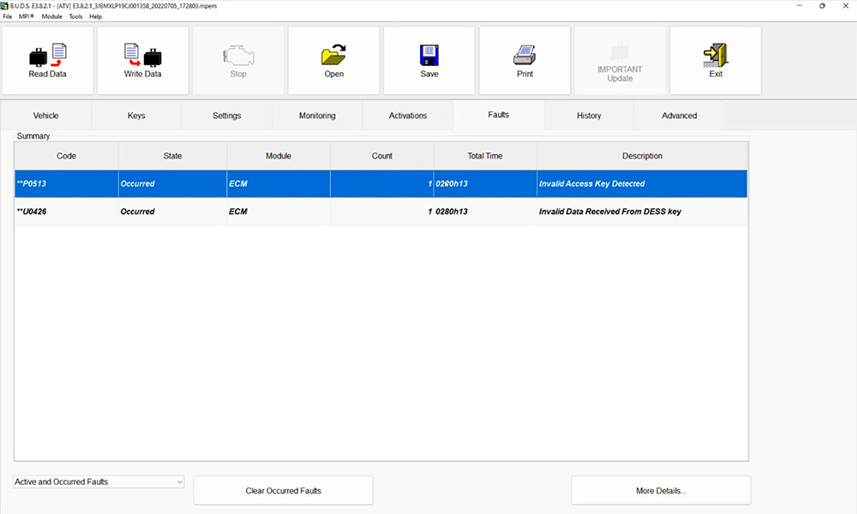Sort by the Code column header
The image size is (857, 514).
[x=66, y=156]
